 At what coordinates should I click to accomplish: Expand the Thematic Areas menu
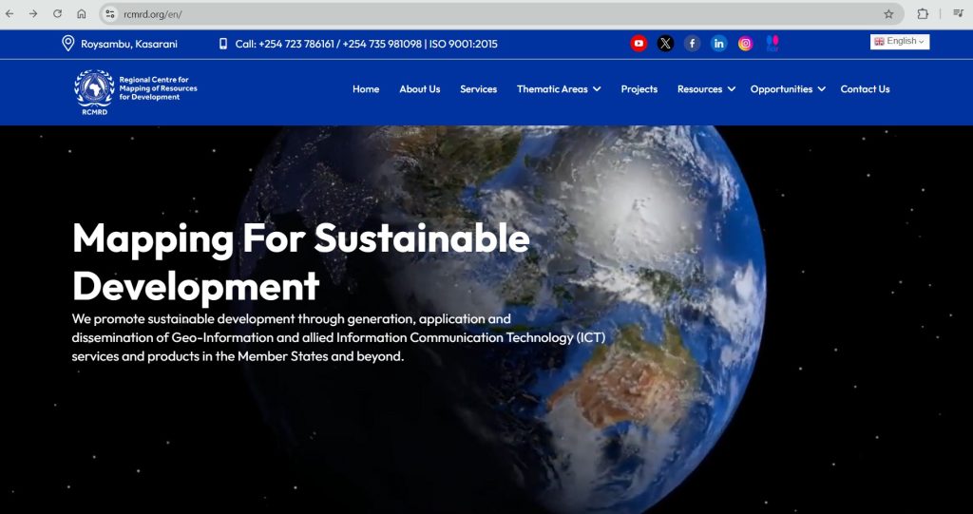pyautogui.click(x=559, y=89)
